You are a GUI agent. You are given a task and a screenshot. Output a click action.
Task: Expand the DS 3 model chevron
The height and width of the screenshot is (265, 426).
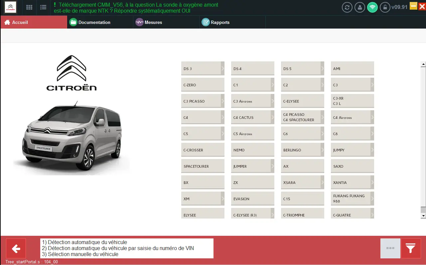point(222,68)
